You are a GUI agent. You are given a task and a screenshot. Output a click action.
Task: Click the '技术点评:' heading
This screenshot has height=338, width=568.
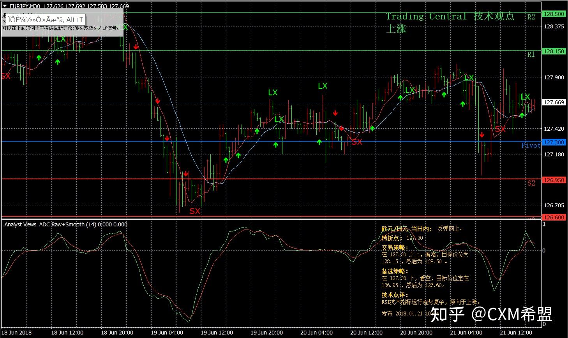tap(395, 295)
